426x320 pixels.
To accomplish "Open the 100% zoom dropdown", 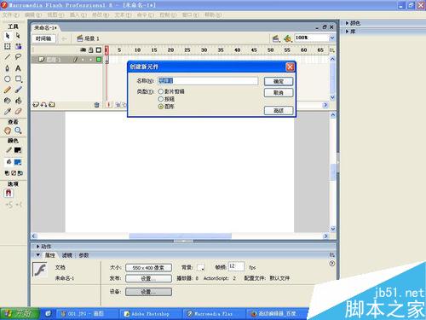I will (332, 38).
